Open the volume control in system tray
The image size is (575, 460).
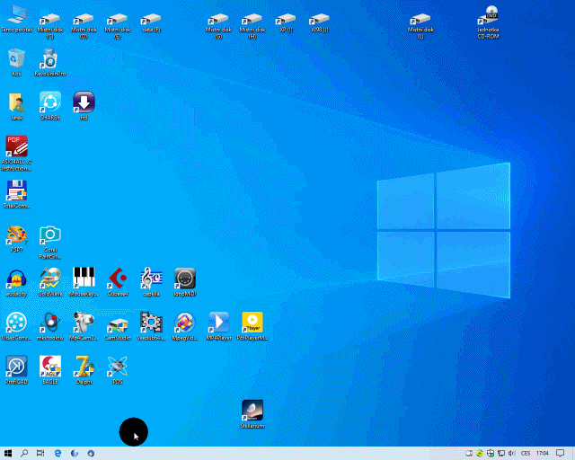512,454
